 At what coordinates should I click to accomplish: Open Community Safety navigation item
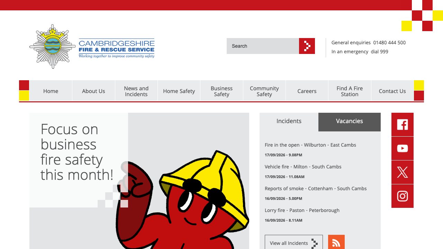pos(264,91)
